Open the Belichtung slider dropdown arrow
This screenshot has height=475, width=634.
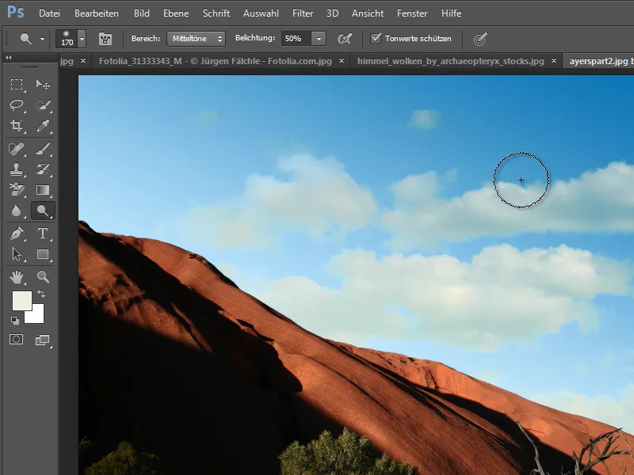[319, 39]
